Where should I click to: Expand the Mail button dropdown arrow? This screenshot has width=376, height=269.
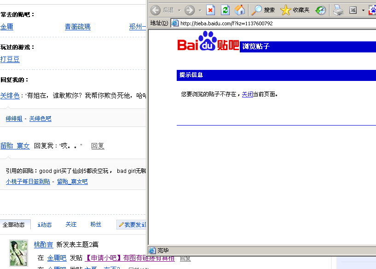coord(363,10)
